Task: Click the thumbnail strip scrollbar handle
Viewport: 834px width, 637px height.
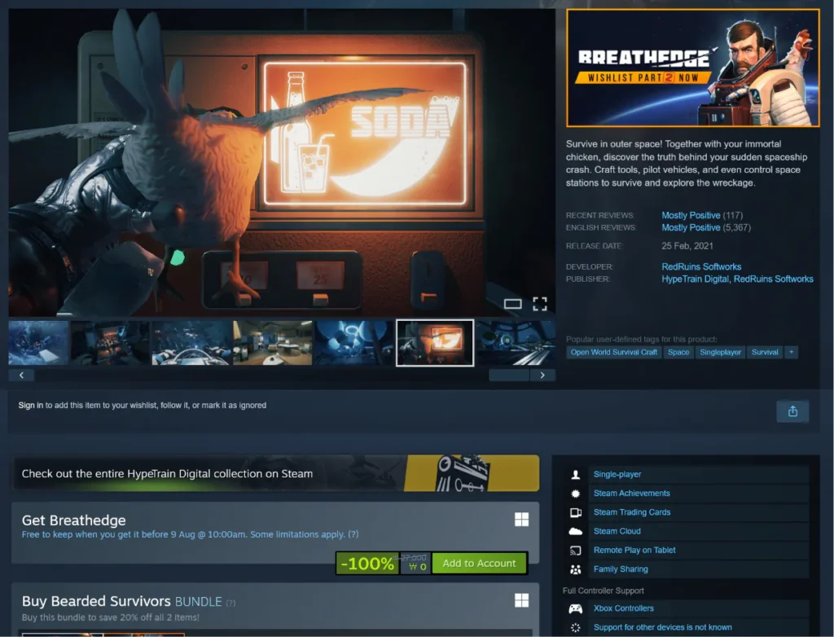Action: click(509, 376)
